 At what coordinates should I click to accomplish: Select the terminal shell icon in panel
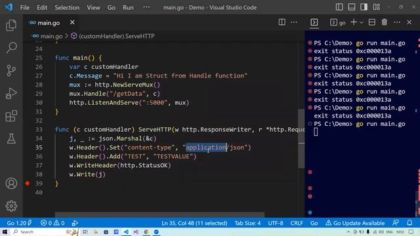click(314, 22)
